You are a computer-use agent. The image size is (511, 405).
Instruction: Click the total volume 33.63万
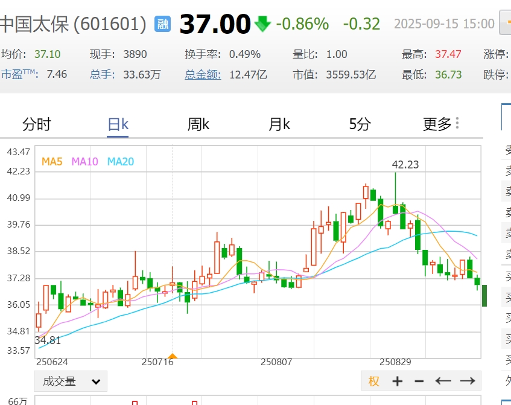(142, 75)
